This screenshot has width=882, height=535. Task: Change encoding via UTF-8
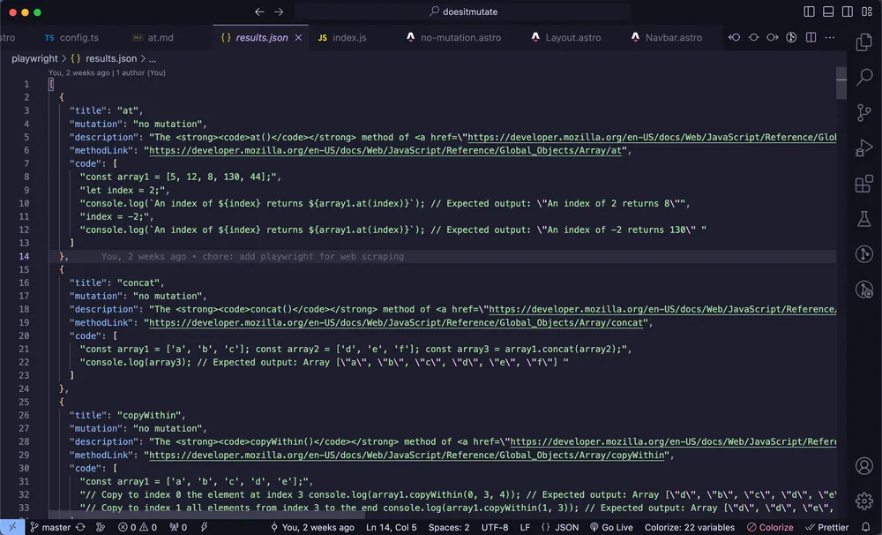coord(495,527)
